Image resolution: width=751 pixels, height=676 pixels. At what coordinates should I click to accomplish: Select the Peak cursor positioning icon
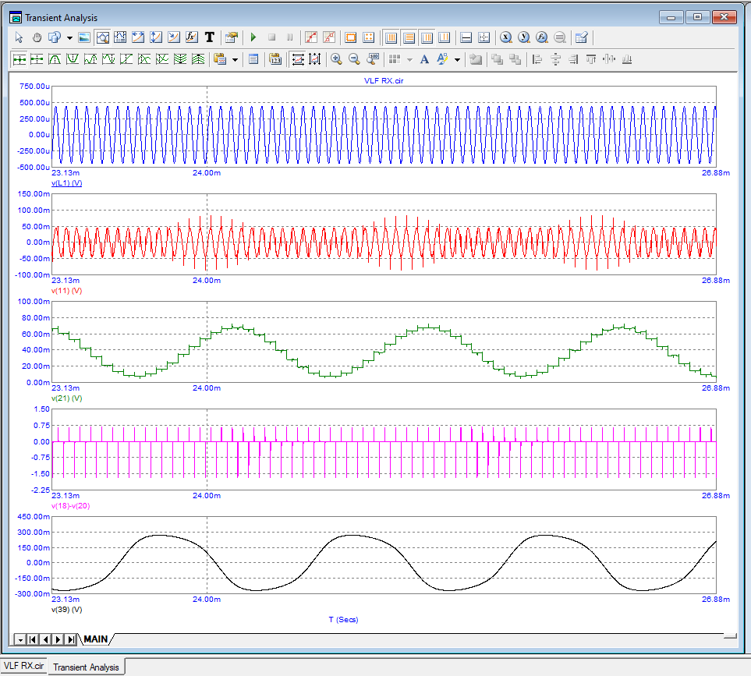tap(55, 59)
